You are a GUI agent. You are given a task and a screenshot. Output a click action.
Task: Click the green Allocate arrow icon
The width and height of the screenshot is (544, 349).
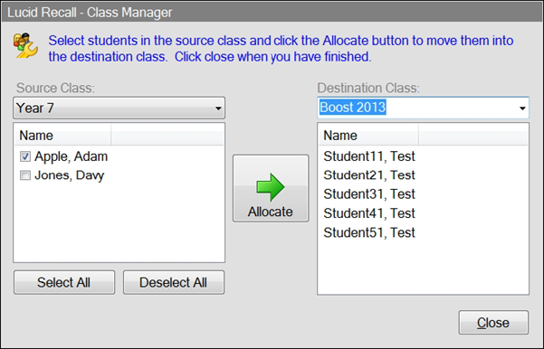coord(271,187)
